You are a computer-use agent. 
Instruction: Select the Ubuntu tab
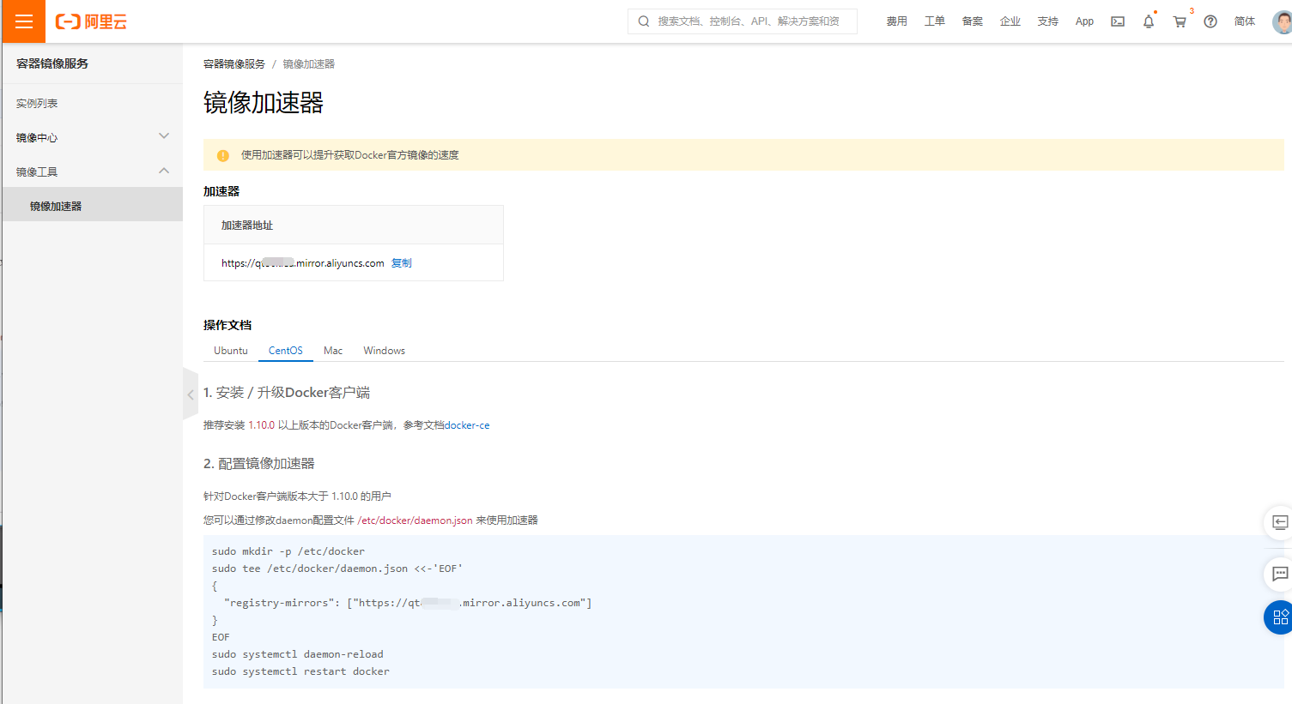[x=231, y=351]
